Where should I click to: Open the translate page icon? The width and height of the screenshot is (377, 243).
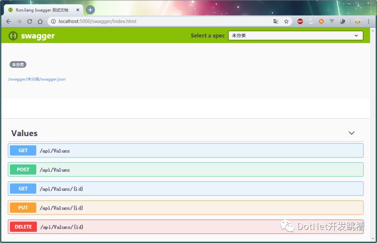pyautogui.click(x=276, y=21)
